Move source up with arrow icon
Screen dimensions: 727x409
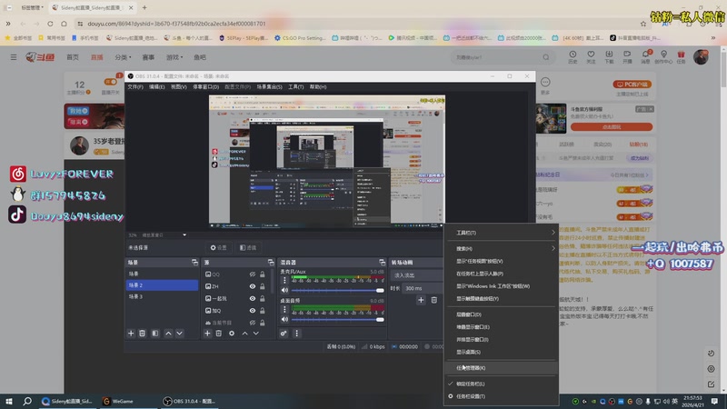pos(244,334)
